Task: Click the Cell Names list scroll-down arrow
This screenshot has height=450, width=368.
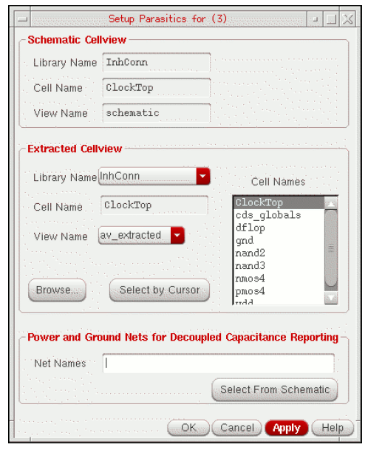Action: (331, 298)
